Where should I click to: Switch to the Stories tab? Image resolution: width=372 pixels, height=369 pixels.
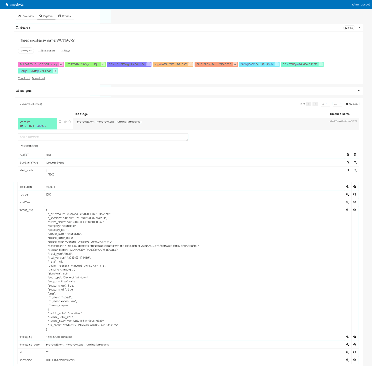click(64, 16)
